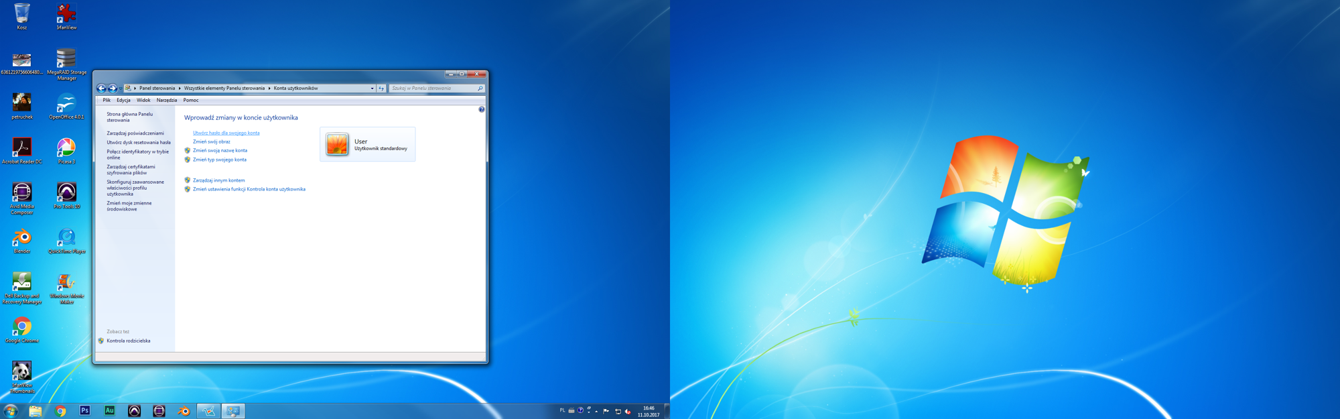The height and width of the screenshot is (419, 1340).
Task: Open the Pomoc menu
Action: point(191,101)
